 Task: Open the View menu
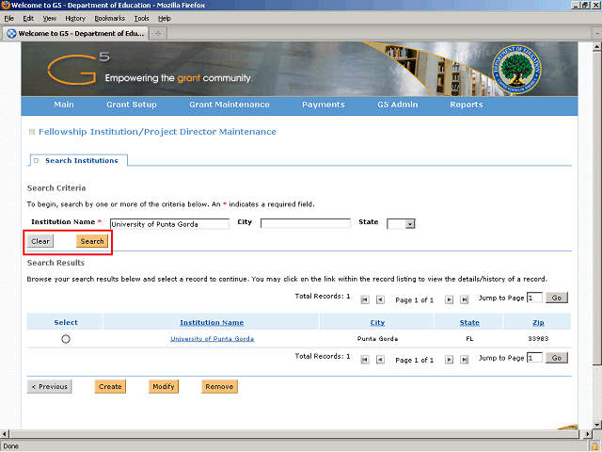tap(50, 19)
